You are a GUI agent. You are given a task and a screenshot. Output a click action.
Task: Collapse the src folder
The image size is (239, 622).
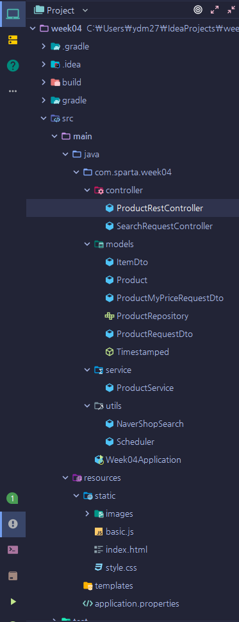coord(44,118)
